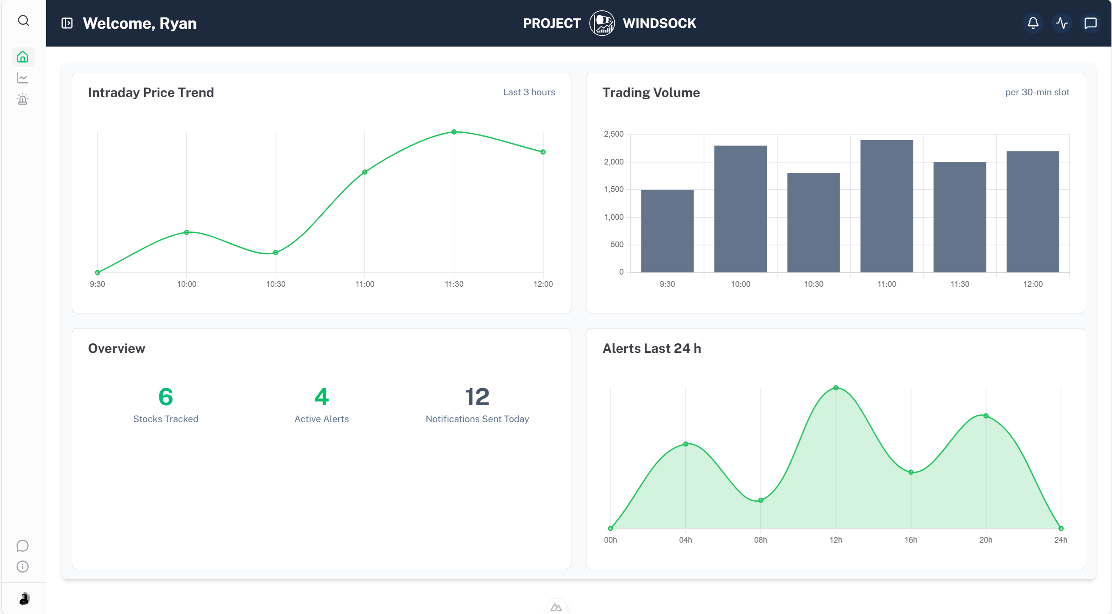The height and width of the screenshot is (614, 1112).
Task: Open the chat bubble at the sidebar bottom
Action: (x=22, y=545)
